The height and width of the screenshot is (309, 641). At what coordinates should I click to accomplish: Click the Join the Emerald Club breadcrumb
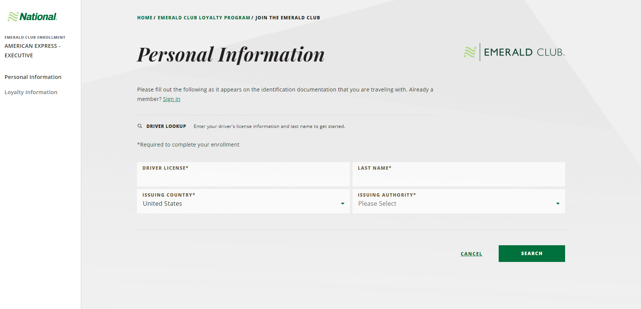(287, 18)
